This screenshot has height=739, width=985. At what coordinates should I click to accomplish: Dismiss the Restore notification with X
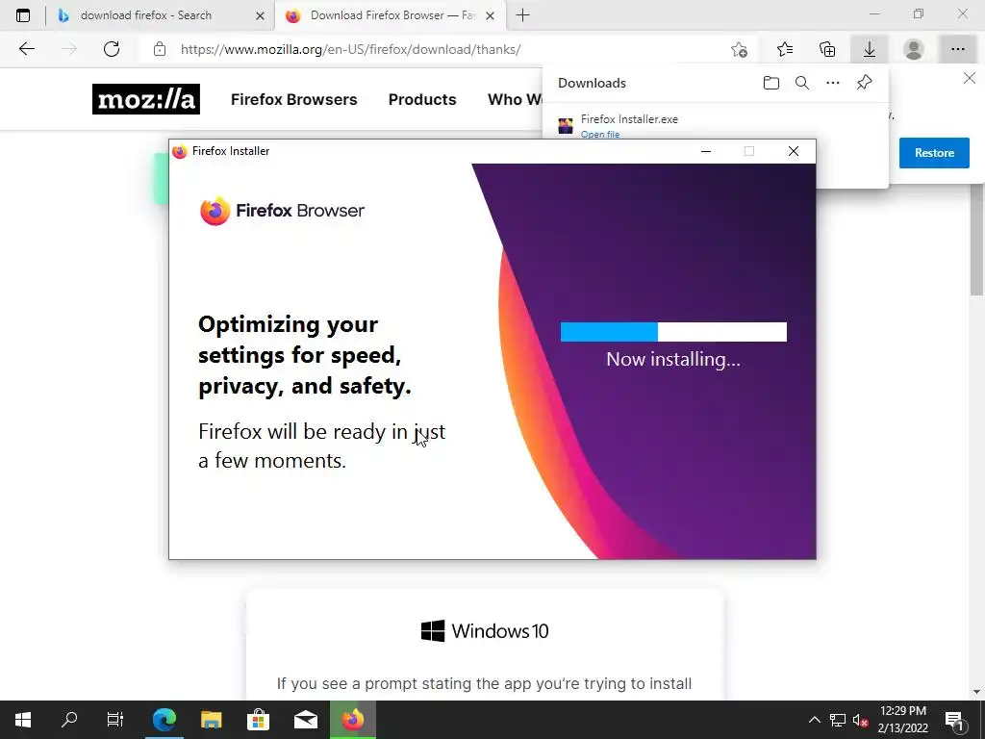(x=970, y=78)
